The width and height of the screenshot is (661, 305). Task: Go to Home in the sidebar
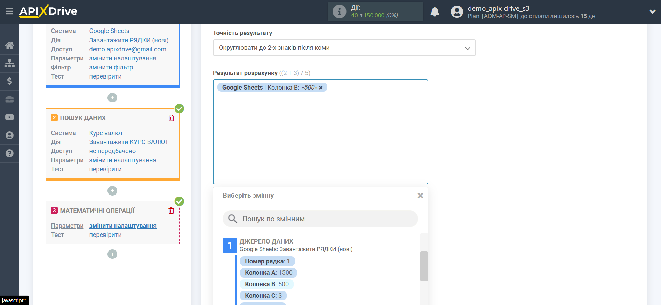[x=9, y=45]
